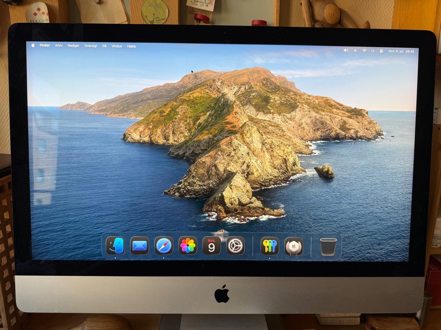Screen dimensions: 441x330
Task: Open the Gå menu
Action: [104, 46]
